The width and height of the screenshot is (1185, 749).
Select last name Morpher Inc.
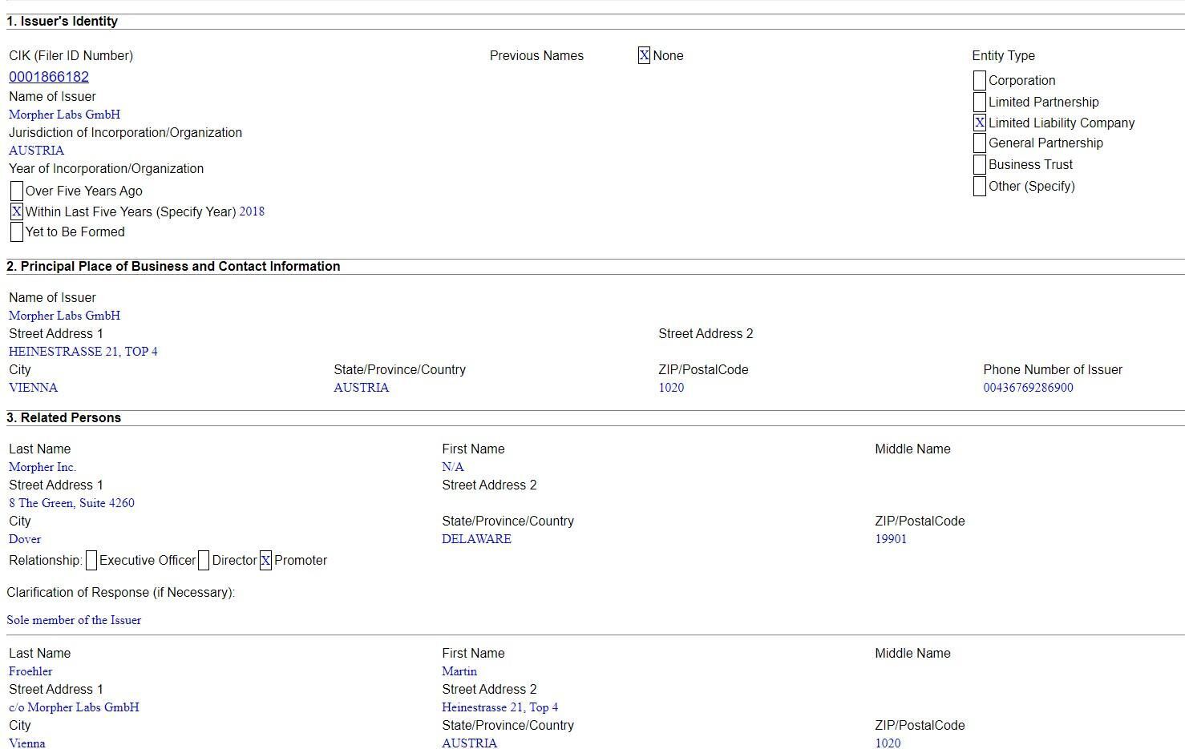[x=42, y=466]
